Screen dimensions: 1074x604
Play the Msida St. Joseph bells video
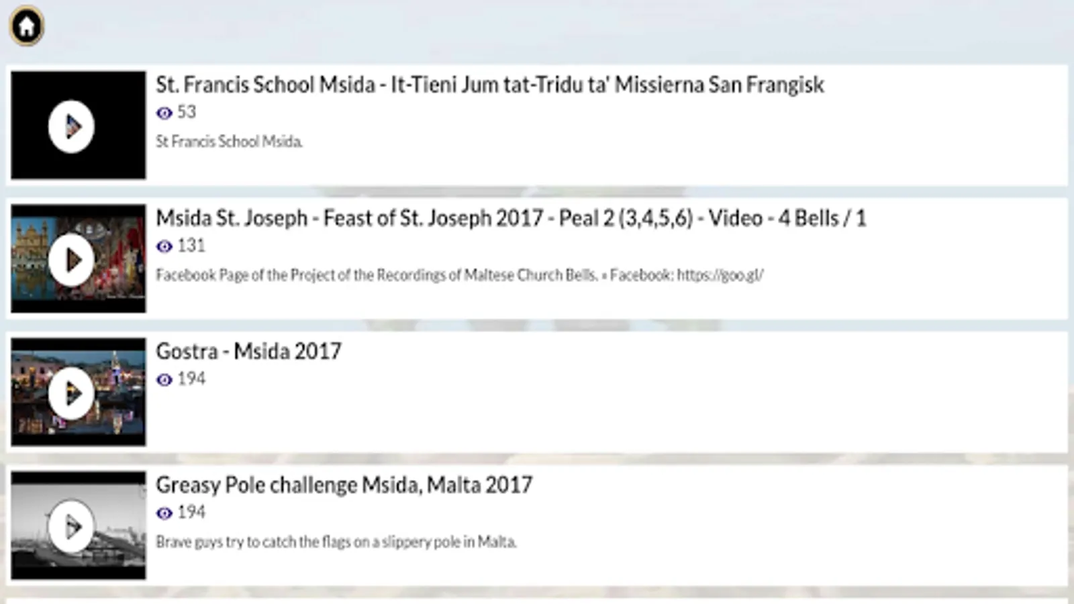click(x=71, y=260)
